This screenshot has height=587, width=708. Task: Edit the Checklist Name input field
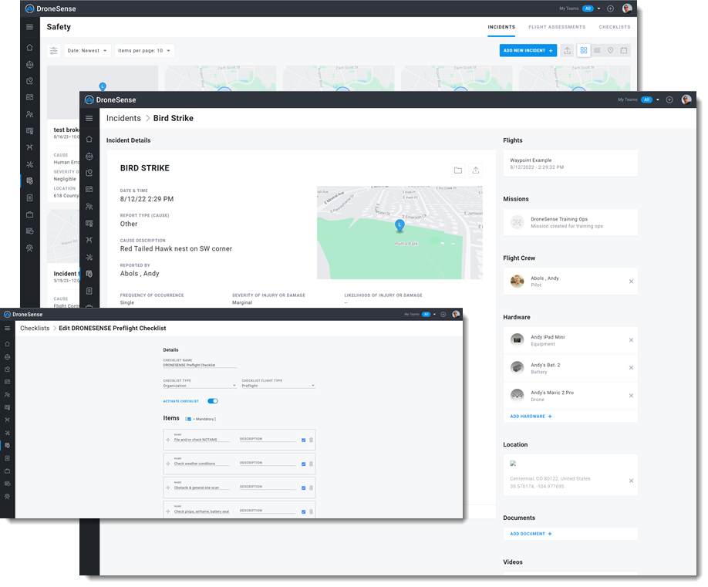click(x=200, y=365)
